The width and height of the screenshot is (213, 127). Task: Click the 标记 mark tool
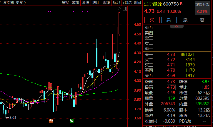tap(117, 3)
